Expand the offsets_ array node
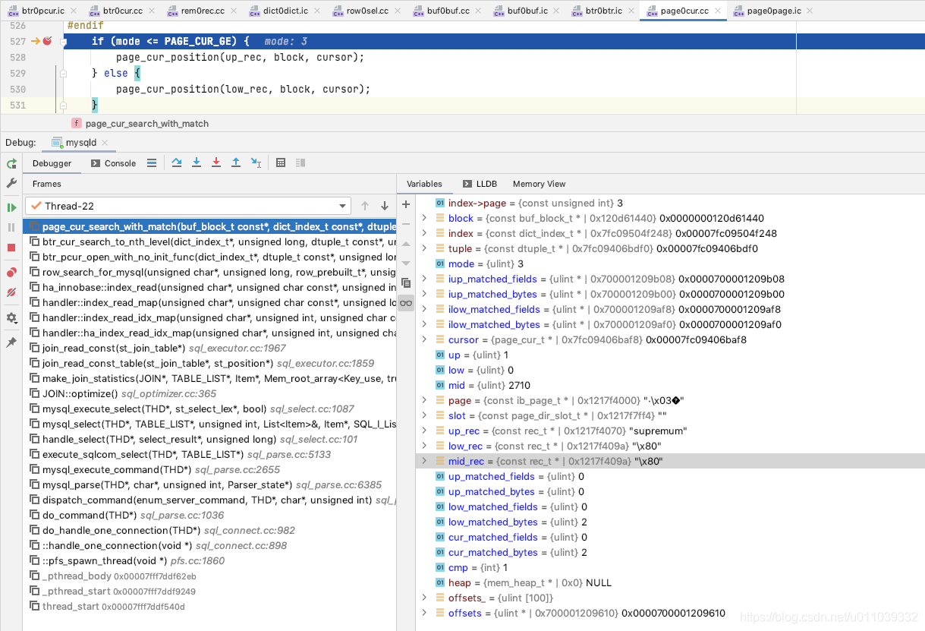 tap(424, 598)
